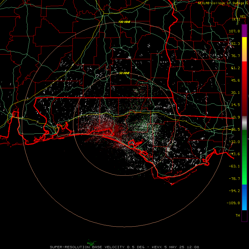This screenshot has height=249, width=249.
Task: Select the -78.7 velocity scale value
Action: [234, 179]
